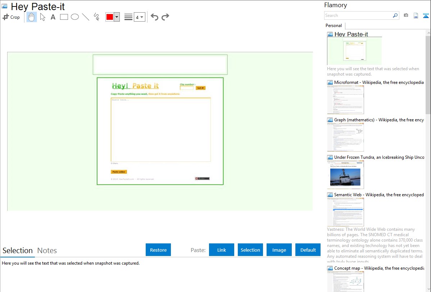Click the Vastness description text in sidebar
Image resolution: width=431 pixels, height=292 pixels.
coord(375,246)
